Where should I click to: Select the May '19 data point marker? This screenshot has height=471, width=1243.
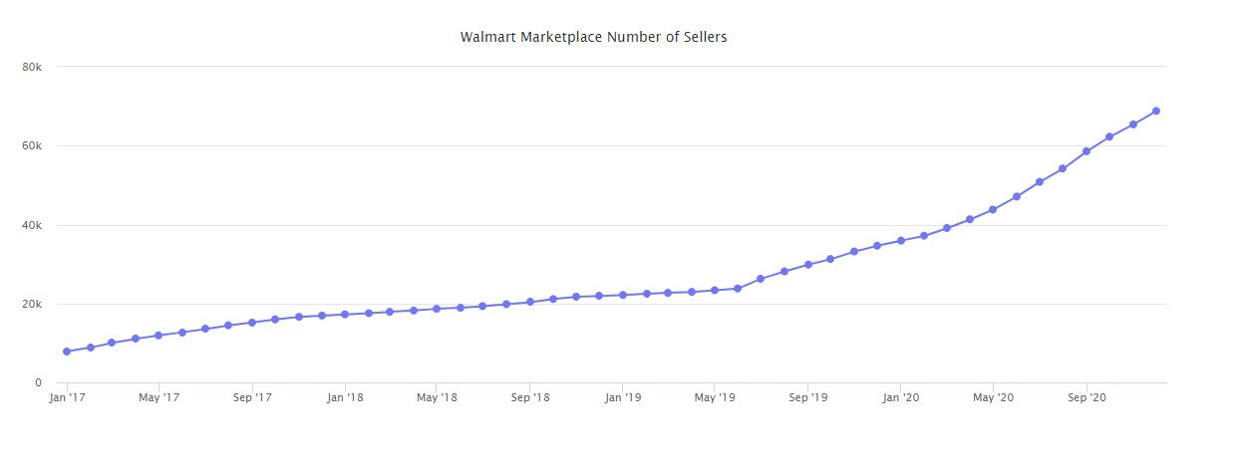(x=715, y=290)
